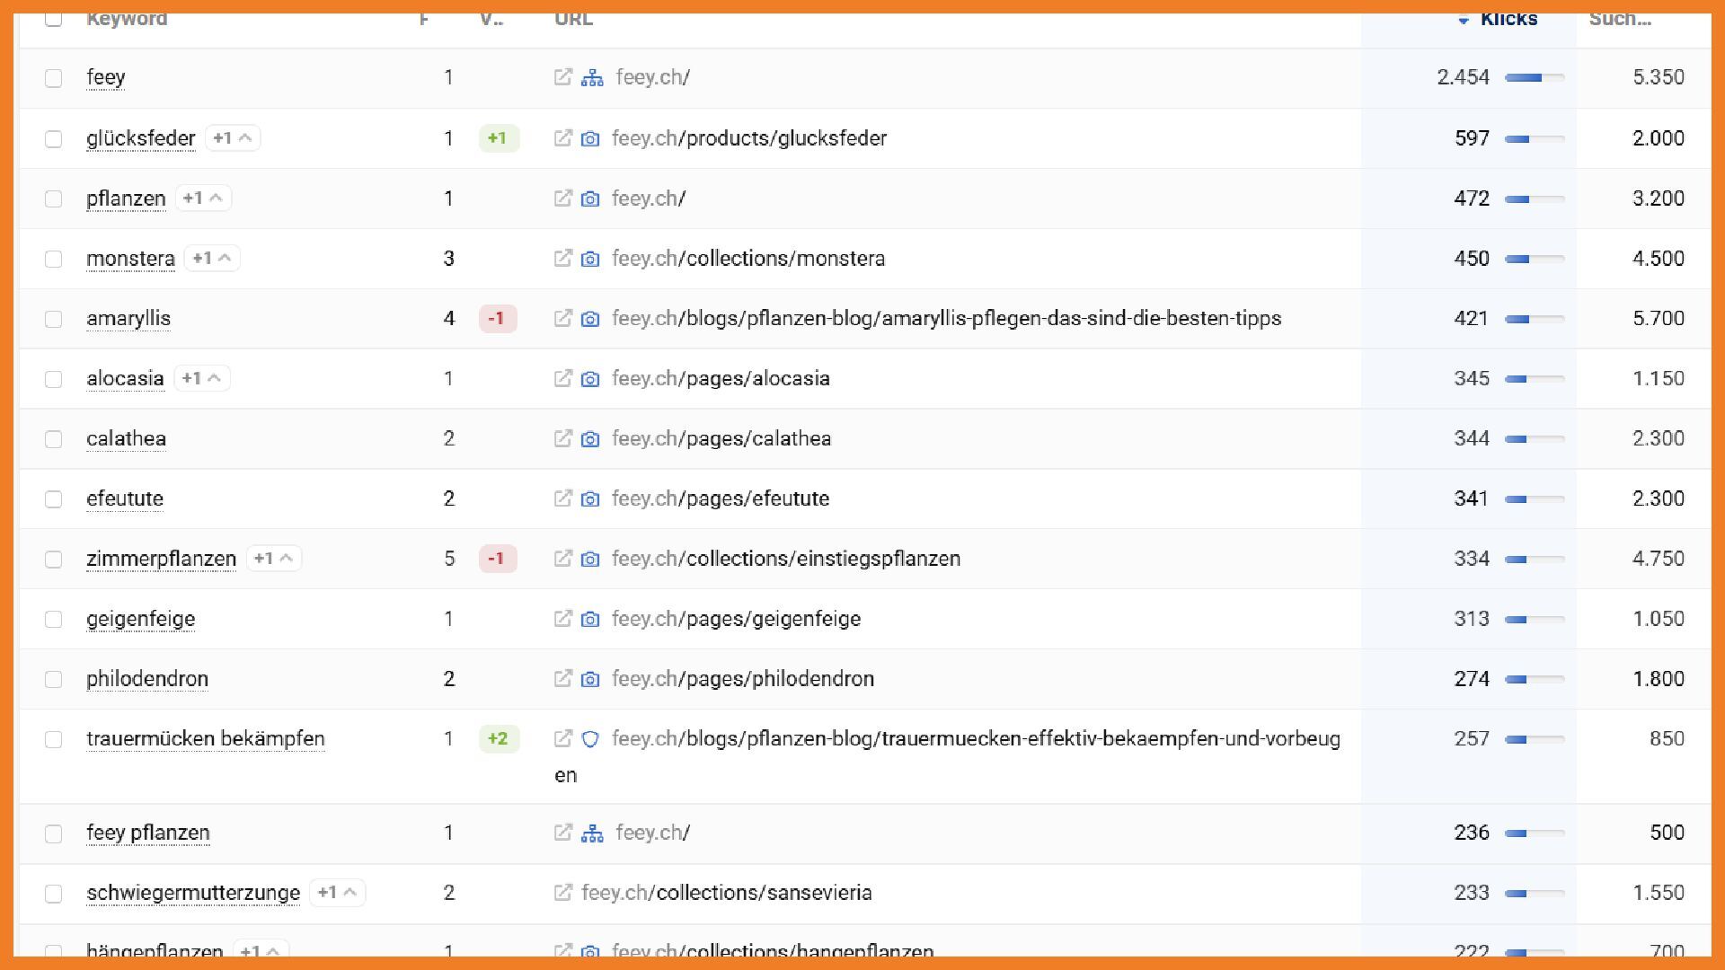Expand +1 variants for alocasia
The image size is (1725, 970).
click(x=201, y=379)
